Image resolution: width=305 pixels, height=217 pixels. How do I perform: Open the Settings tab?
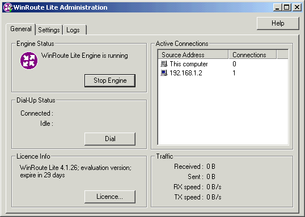click(49, 30)
